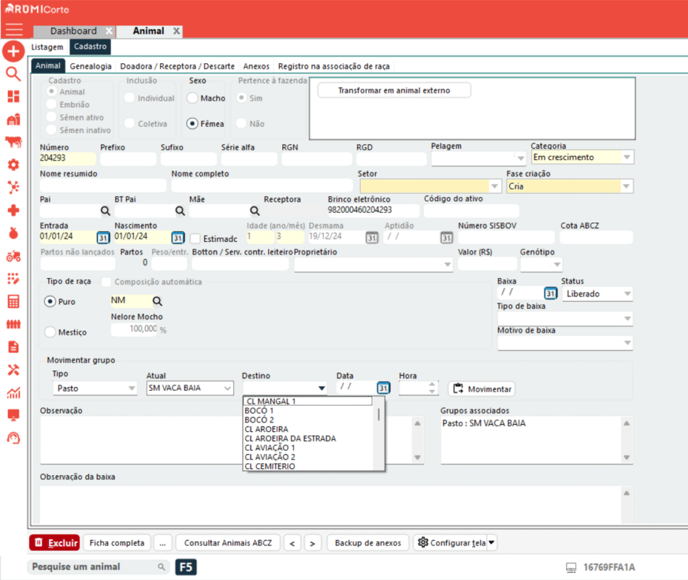Open Ficha completa
The image size is (688, 580).
point(117,543)
